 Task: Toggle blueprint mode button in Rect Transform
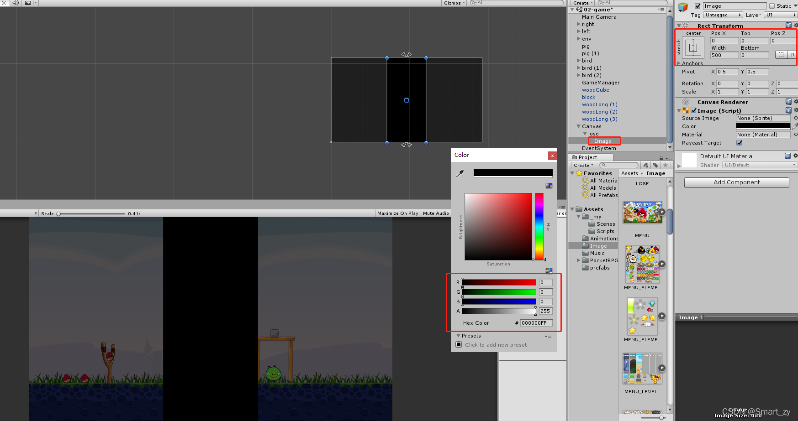781,55
